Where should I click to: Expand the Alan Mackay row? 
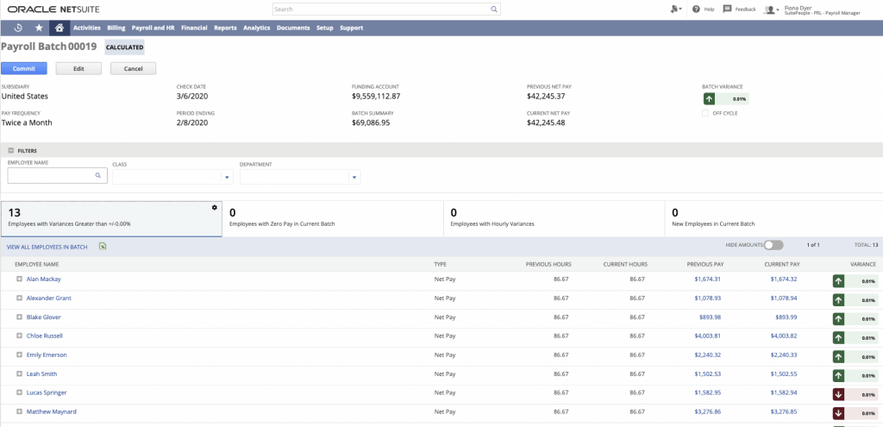[19, 279]
